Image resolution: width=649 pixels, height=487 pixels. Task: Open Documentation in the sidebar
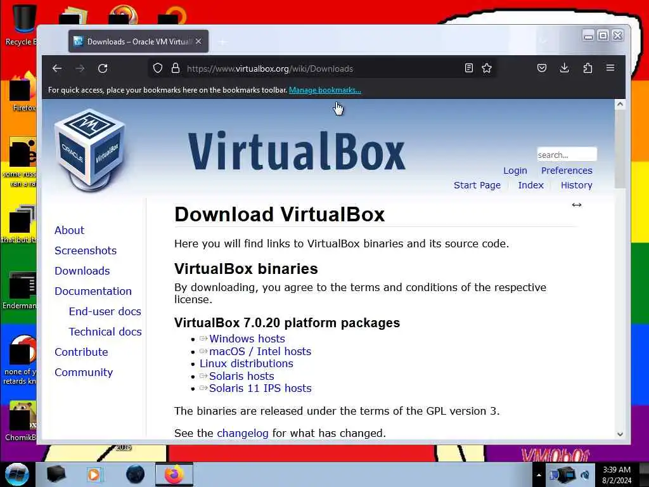point(93,291)
